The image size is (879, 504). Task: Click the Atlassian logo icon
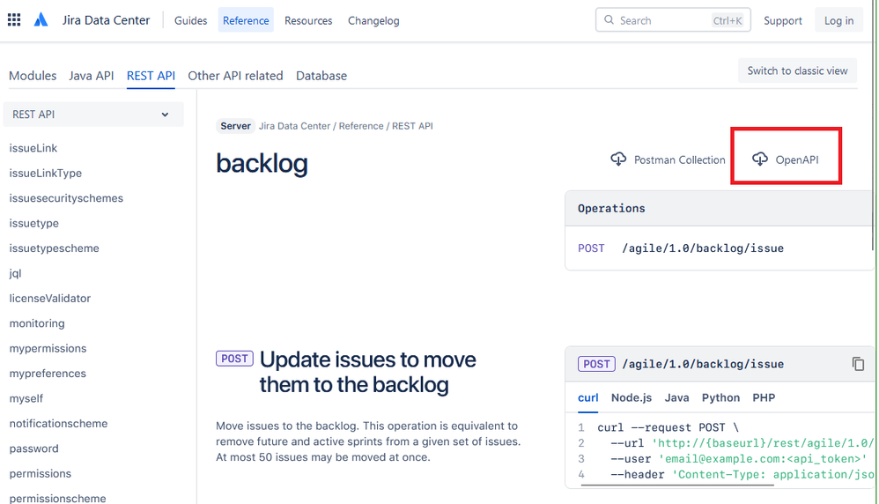tap(41, 20)
